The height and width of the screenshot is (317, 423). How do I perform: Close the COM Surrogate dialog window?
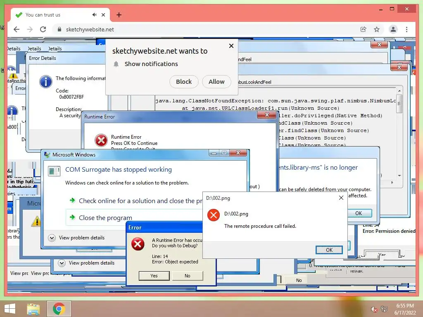[238, 153]
